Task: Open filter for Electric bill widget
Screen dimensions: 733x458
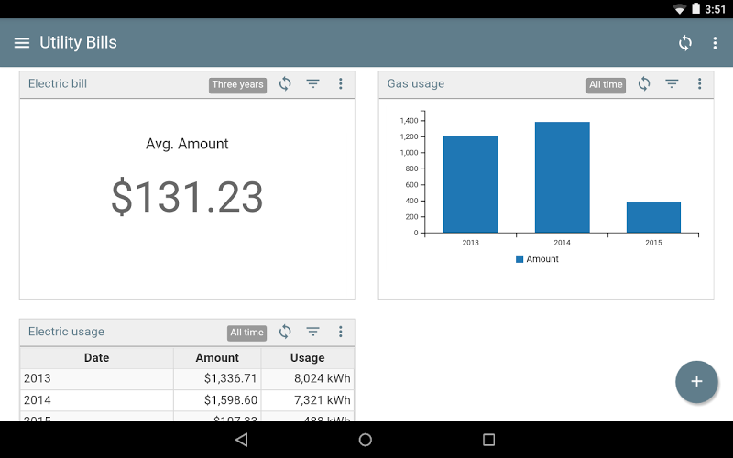Action: pos(312,84)
